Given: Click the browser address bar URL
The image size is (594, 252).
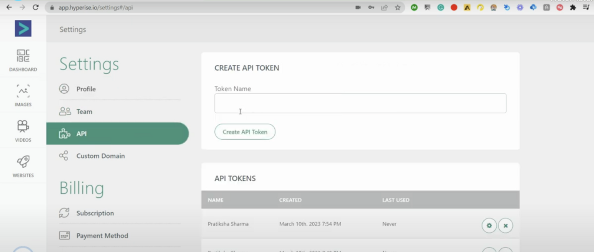Looking at the screenshot, I should pyautogui.click(x=95, y=7).
